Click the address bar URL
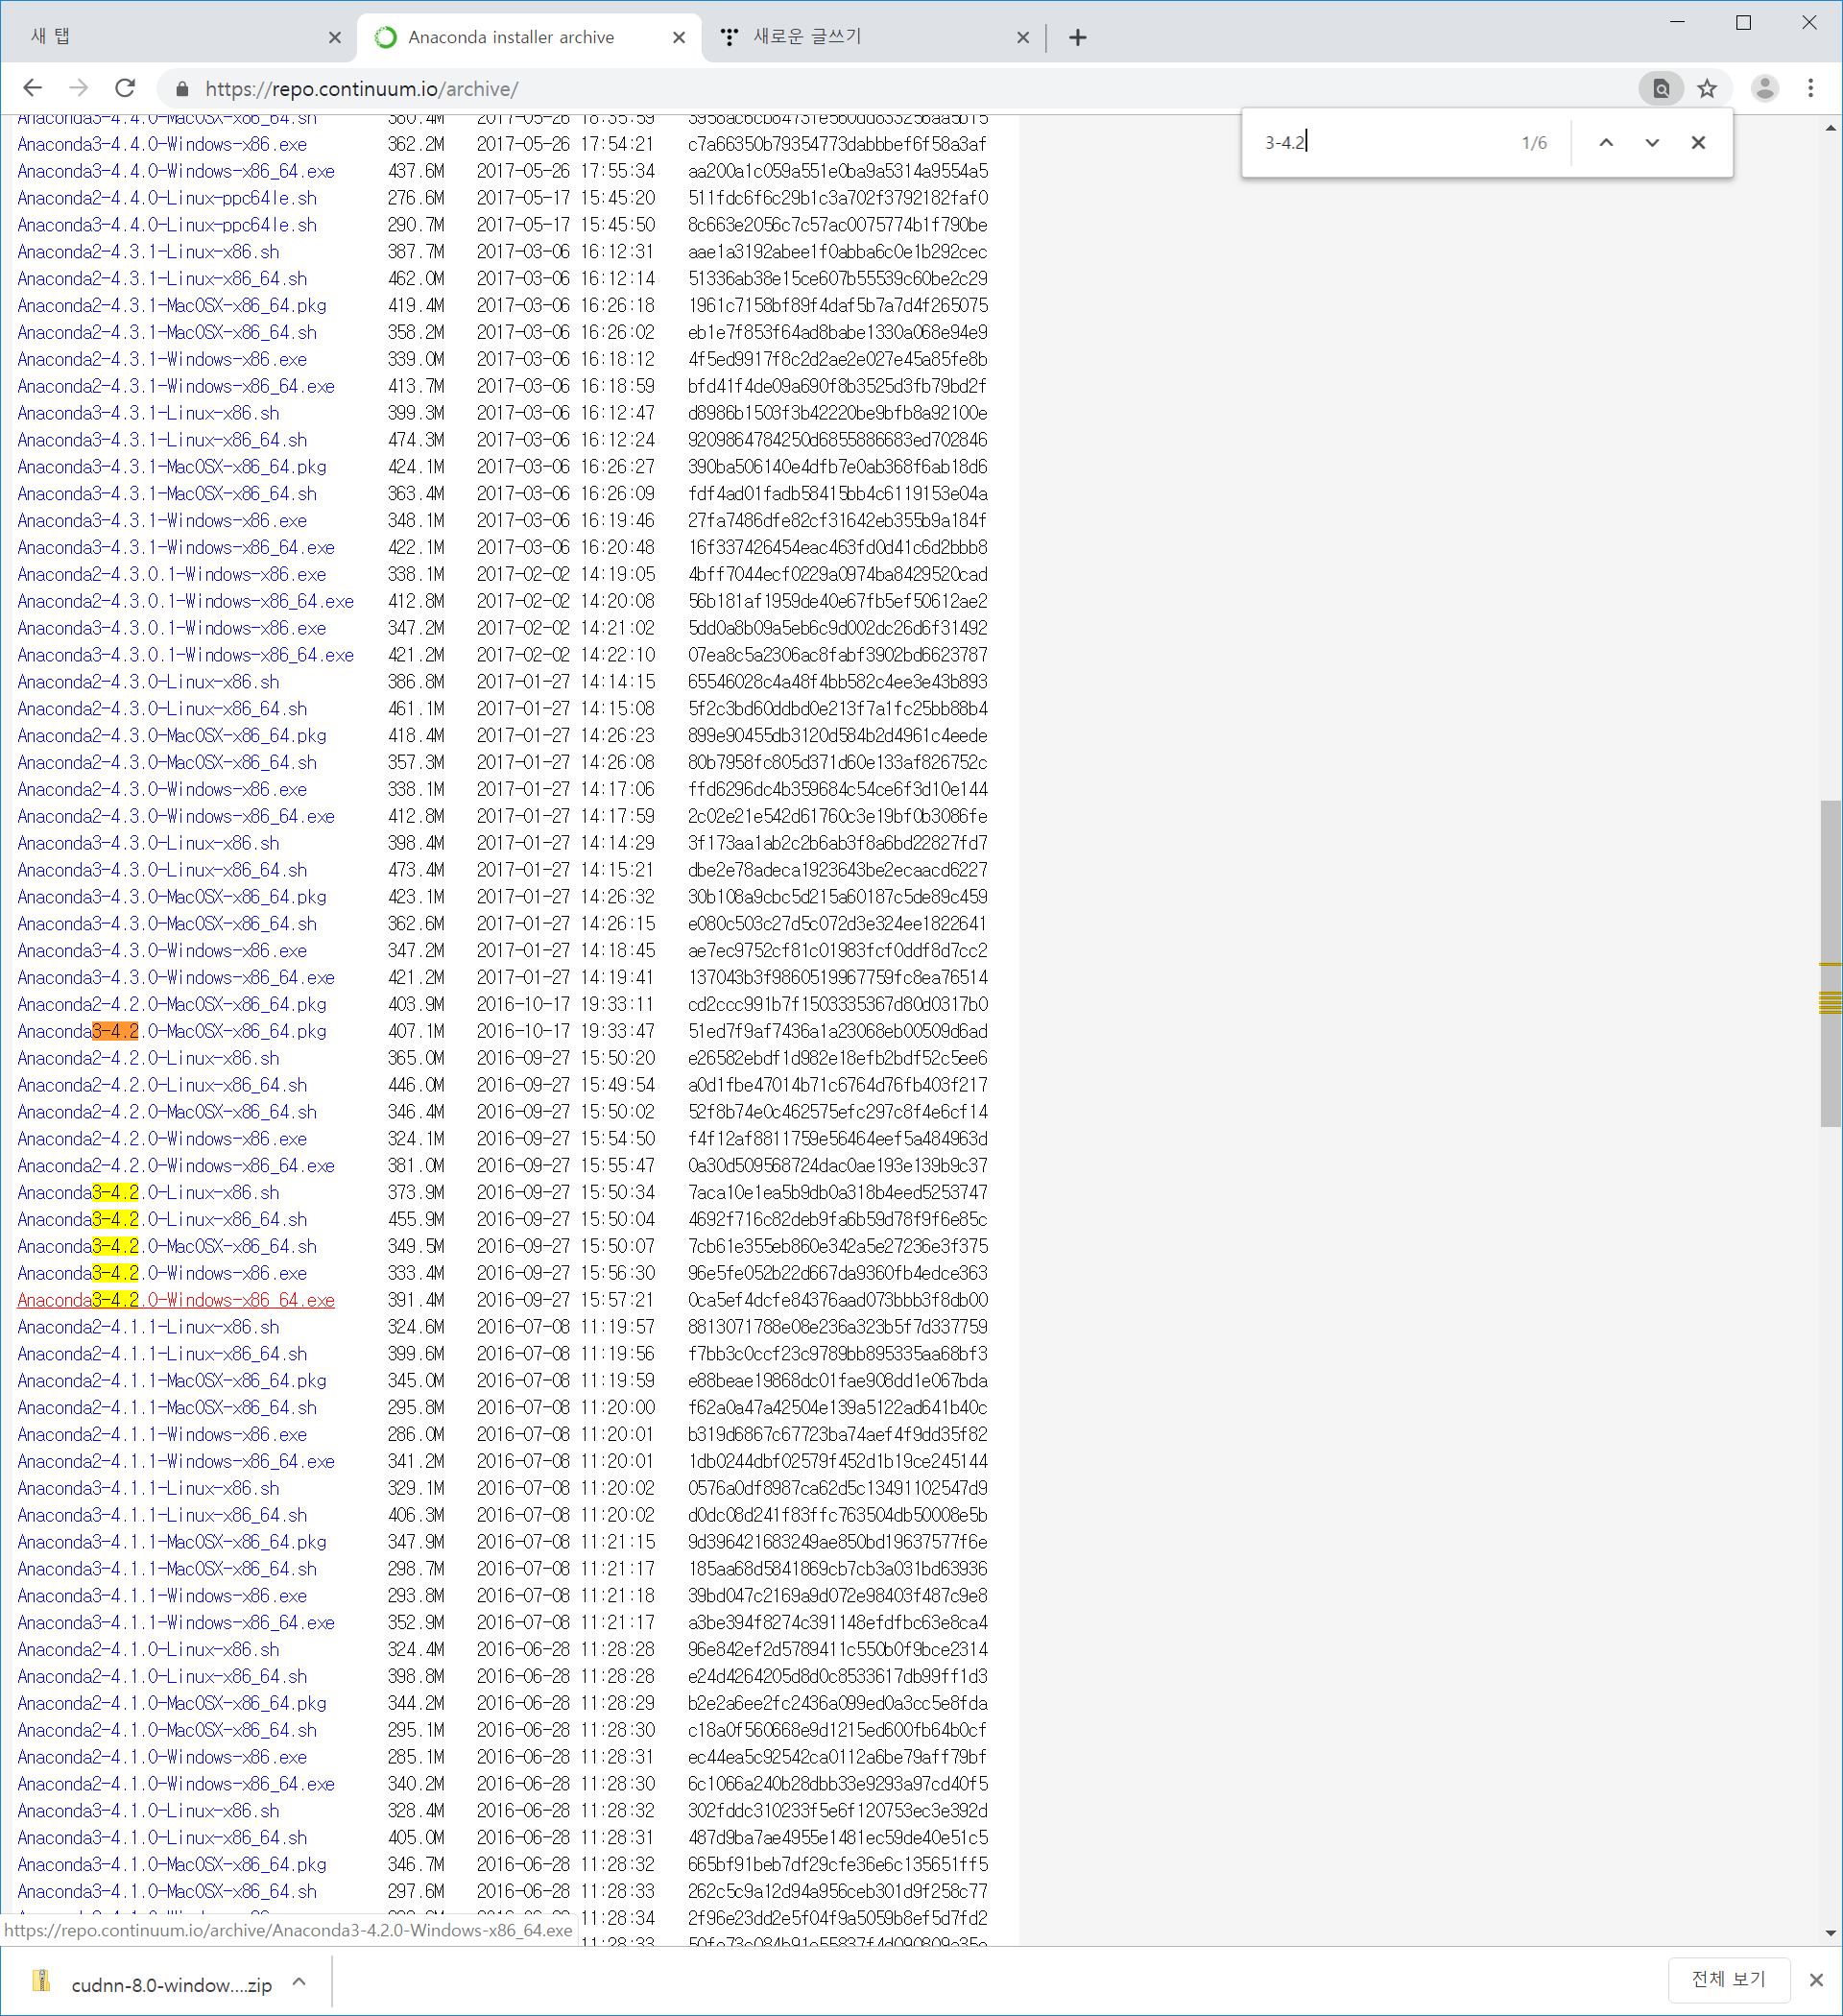 [x=361, y=89]
